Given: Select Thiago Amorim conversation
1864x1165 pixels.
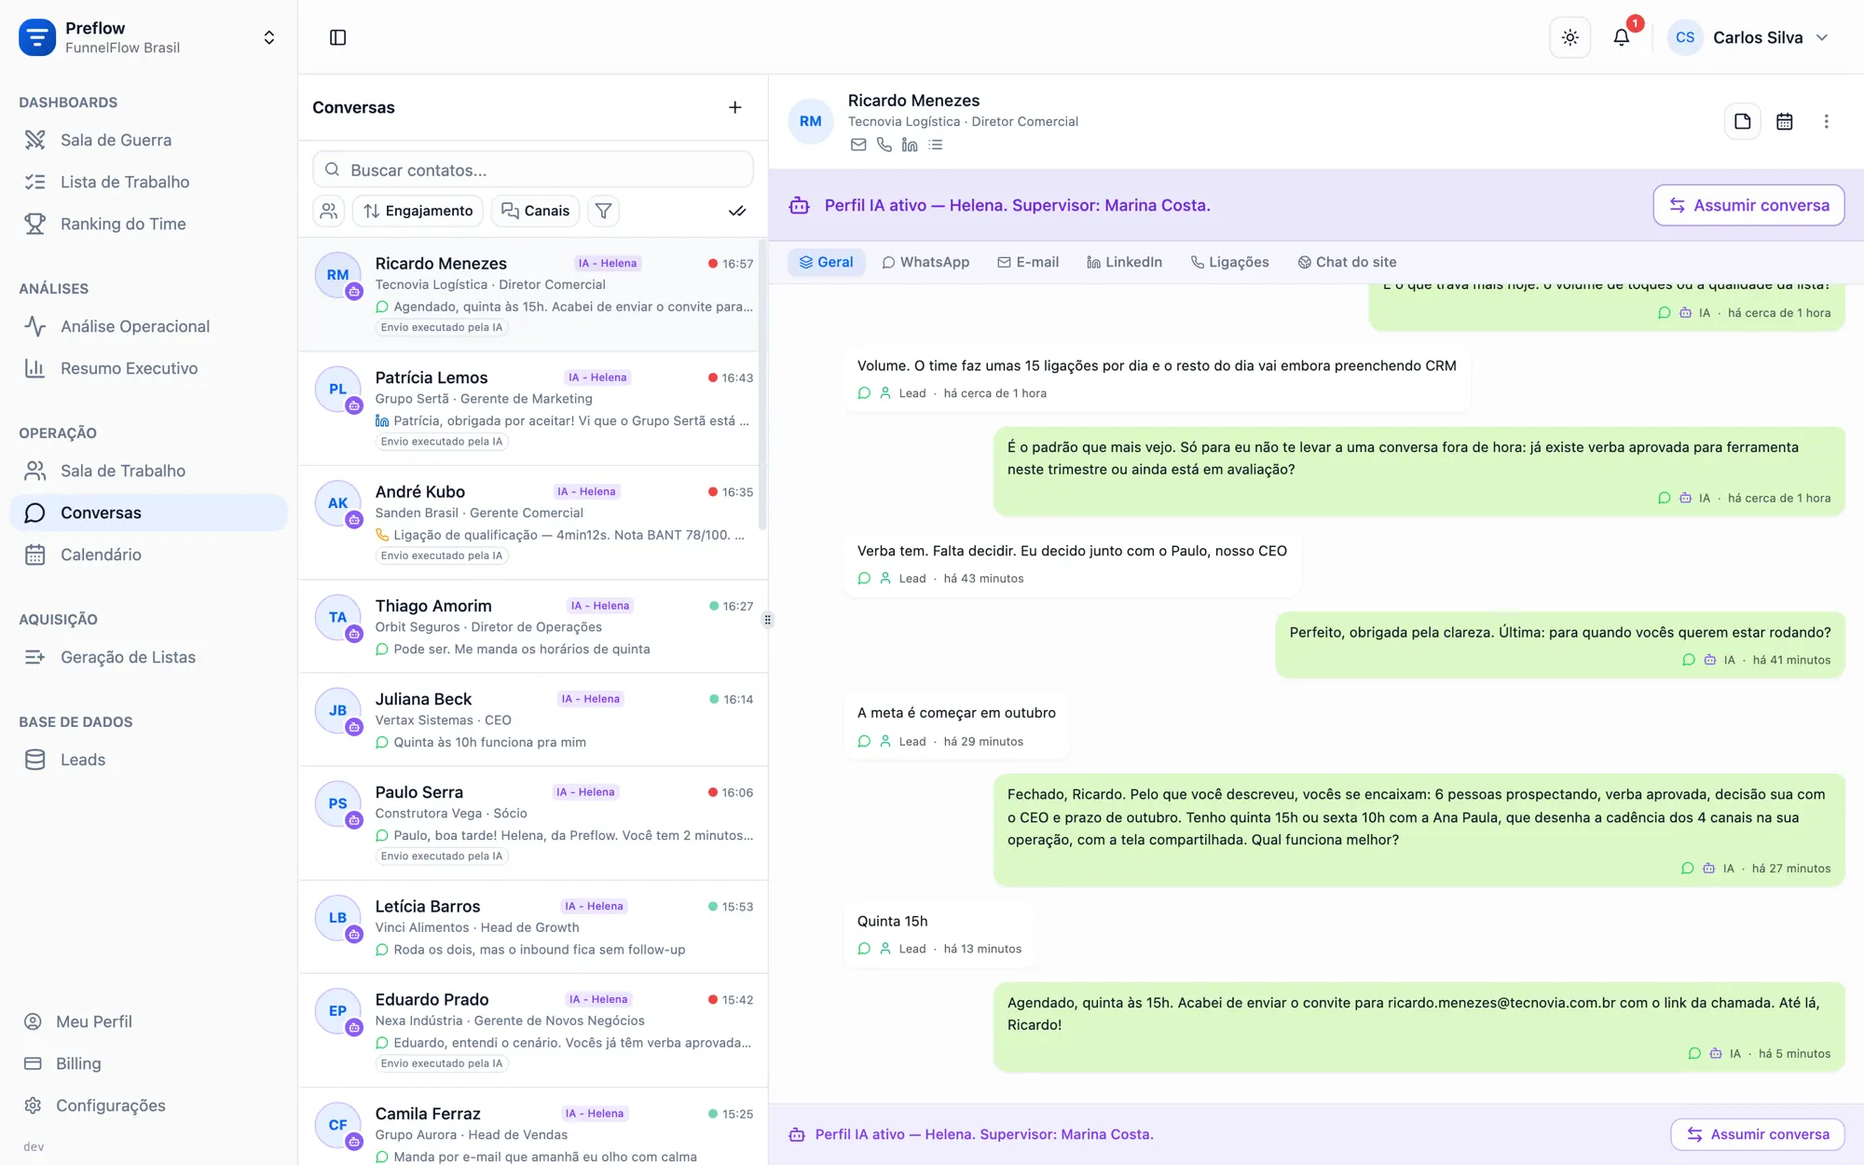Looking at the screenshot, I should coord(533,626).
